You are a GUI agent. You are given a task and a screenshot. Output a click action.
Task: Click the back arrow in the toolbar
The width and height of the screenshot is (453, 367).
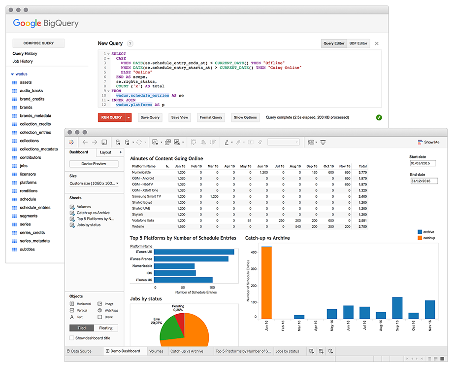click(85, 142)
